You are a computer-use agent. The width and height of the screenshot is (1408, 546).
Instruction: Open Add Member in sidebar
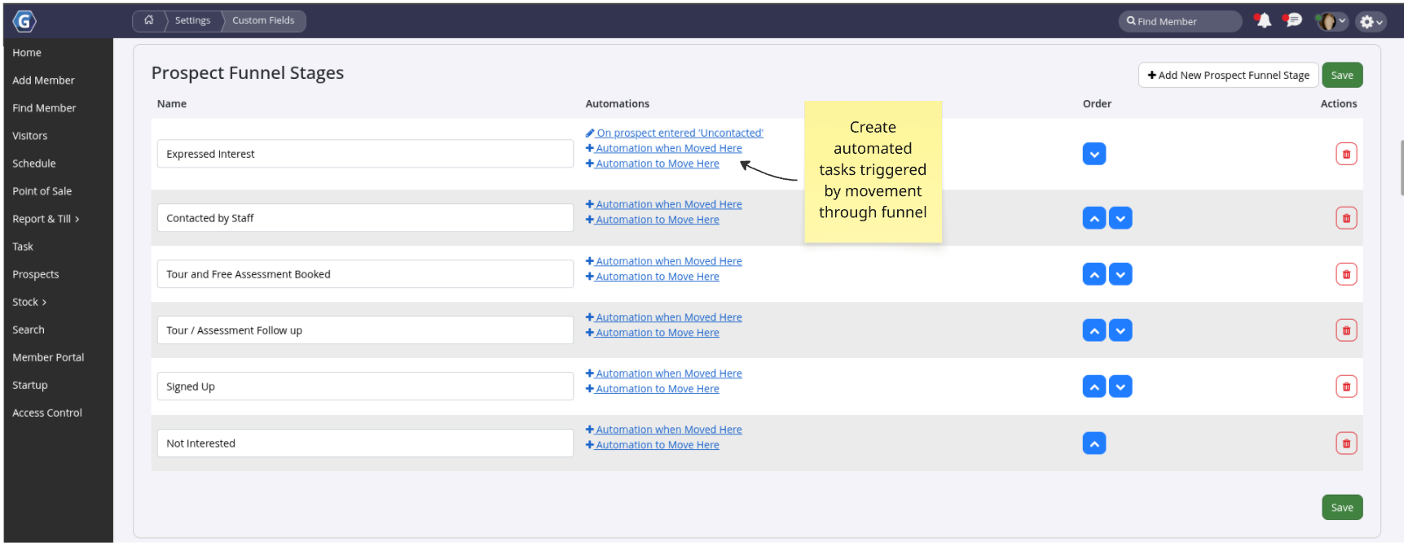(x=43, y=81)
